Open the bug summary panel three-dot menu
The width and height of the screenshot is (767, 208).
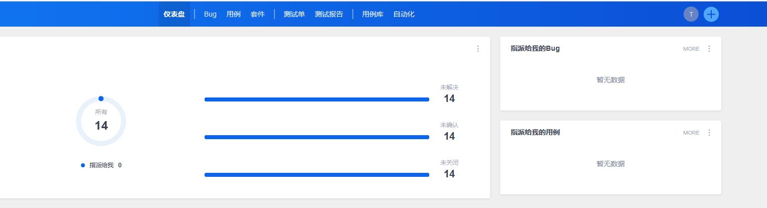(x=478, y=49)
